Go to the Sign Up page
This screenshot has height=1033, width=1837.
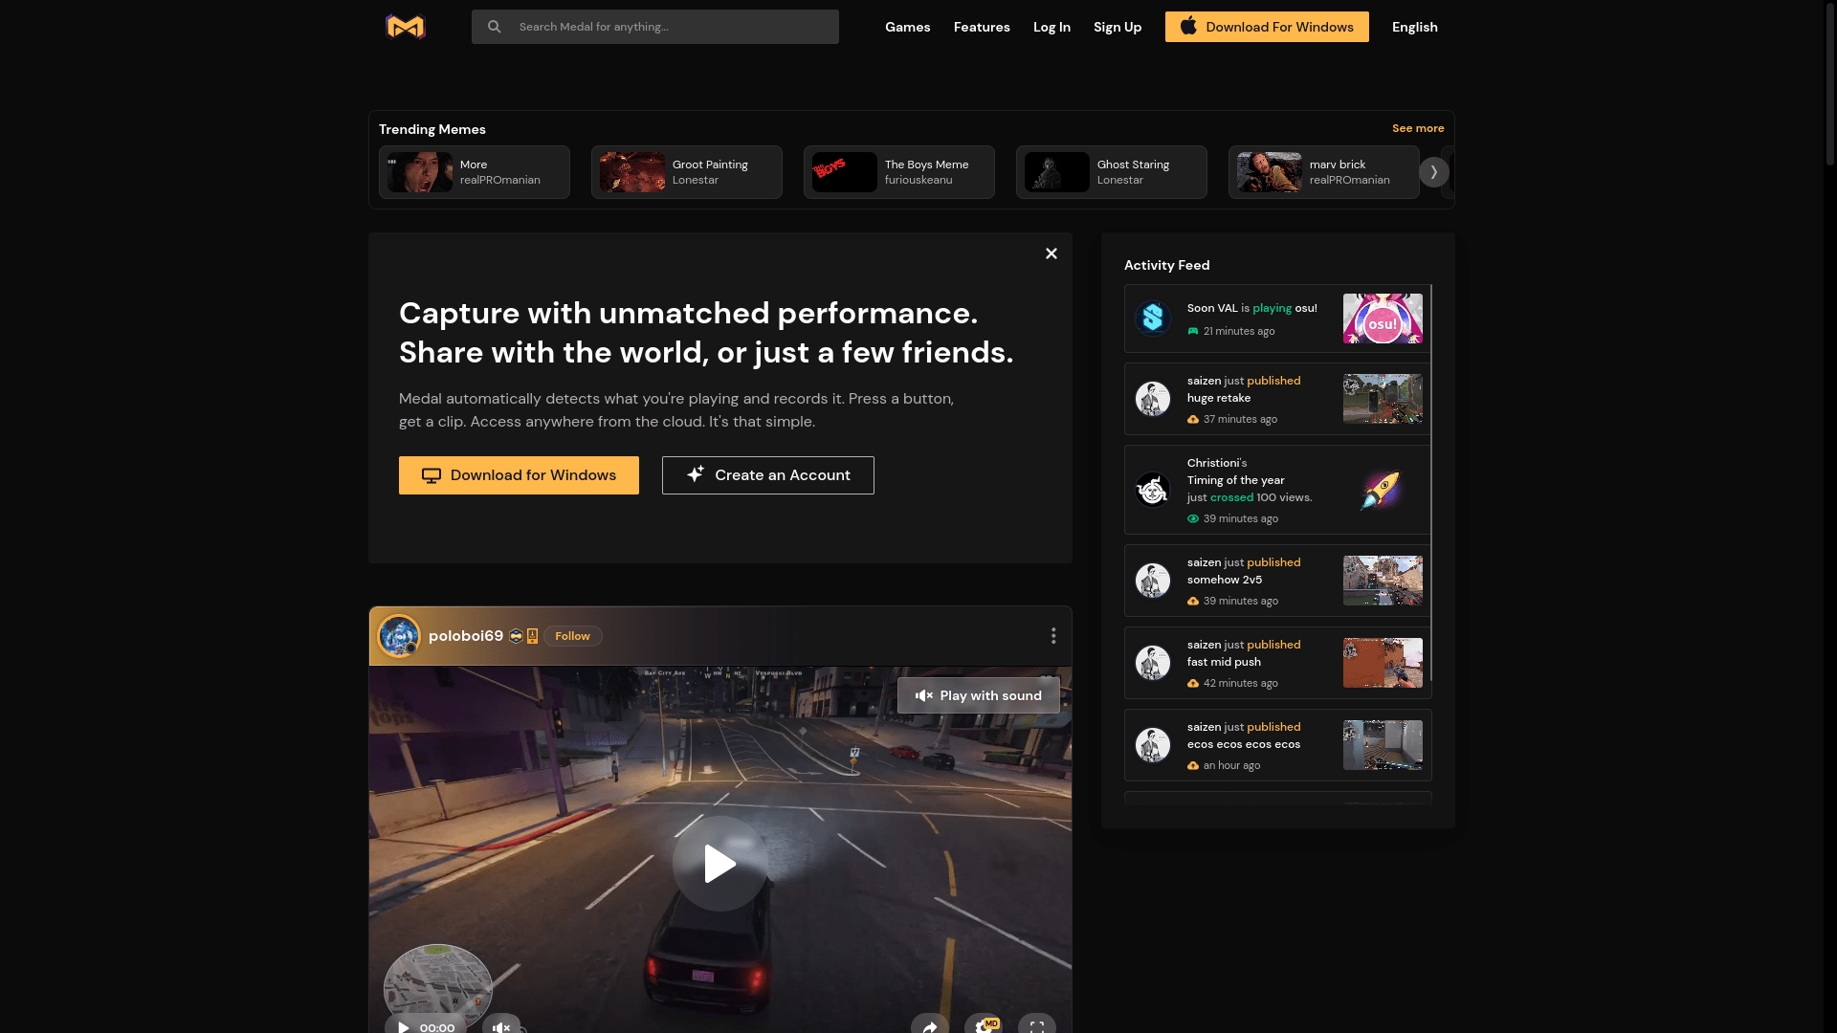tap(1118, 27)
